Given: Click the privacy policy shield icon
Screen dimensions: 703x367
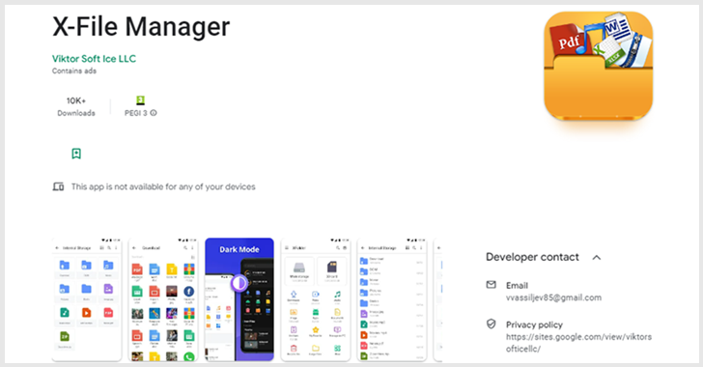Looking at the screenshot, I should [x=492, y=324].
